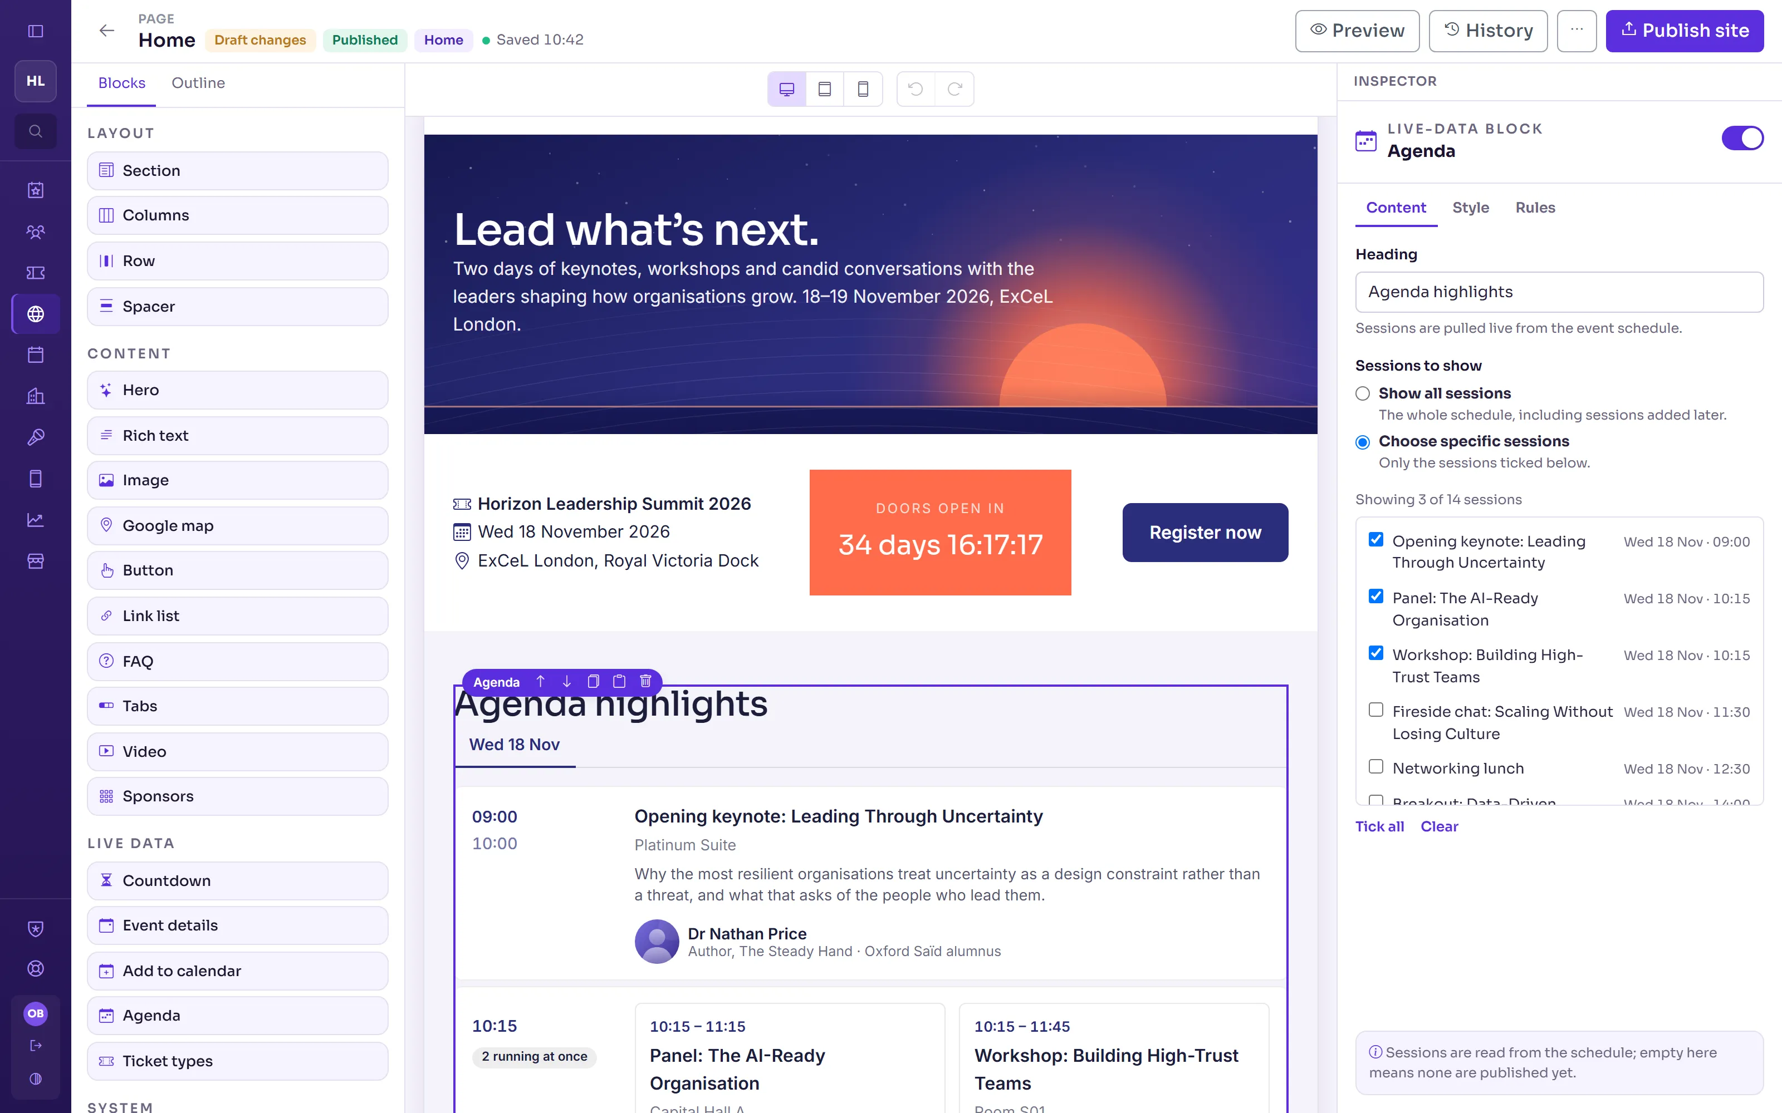The width and height of the screenshot is (1782, 1113).
Task: Open the Style tab in Inspector
Action: click(x=1471, y=208)
